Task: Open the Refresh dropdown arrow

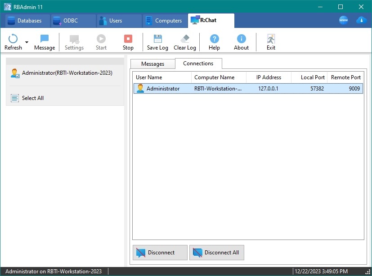Action: pyautogui.click(x=27, y=42)
